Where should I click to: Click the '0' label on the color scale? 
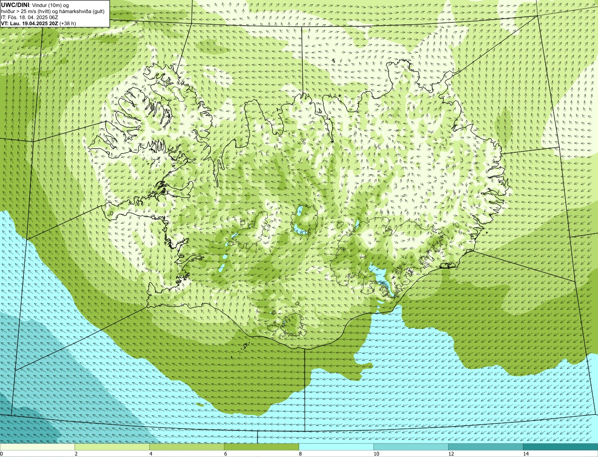pos(1,454)
